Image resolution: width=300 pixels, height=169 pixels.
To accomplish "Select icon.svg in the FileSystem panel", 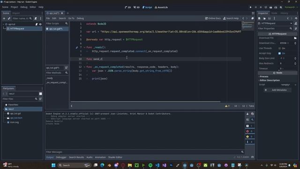I will (15, 122).
